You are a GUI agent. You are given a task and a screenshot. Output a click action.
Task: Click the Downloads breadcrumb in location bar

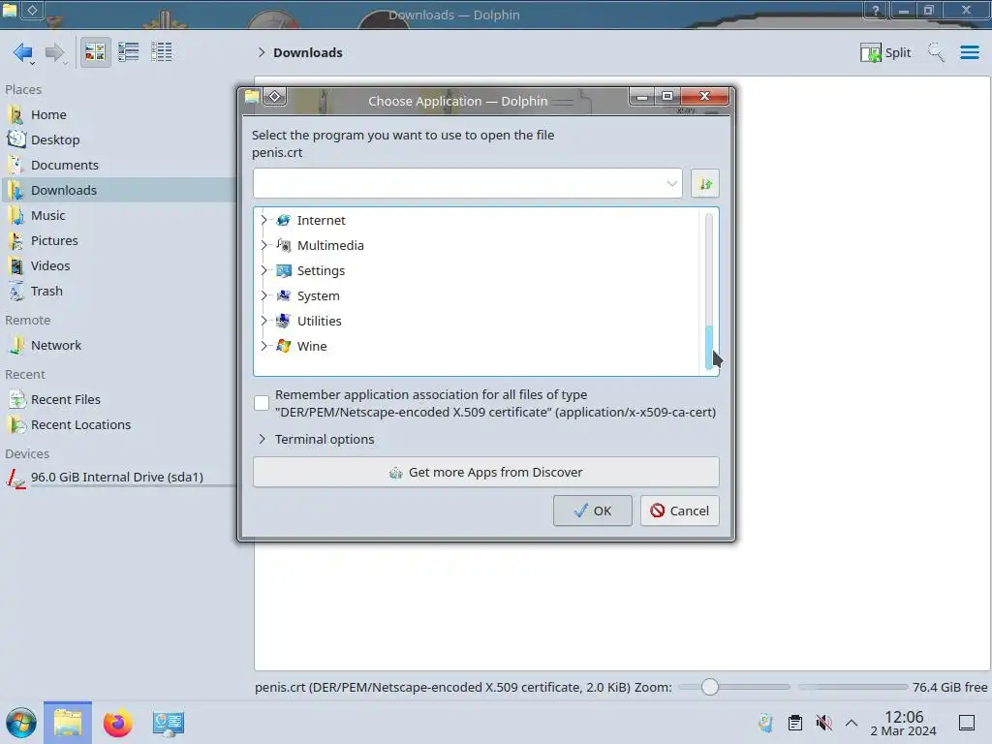(308, 52)
